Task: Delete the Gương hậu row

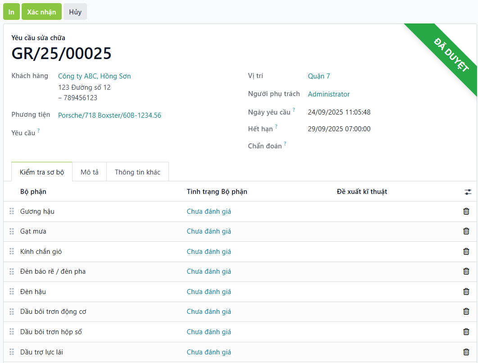Action: [466, 211]
